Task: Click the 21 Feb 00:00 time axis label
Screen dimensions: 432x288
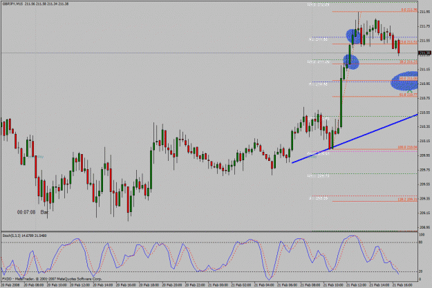Action: (218, 285)
